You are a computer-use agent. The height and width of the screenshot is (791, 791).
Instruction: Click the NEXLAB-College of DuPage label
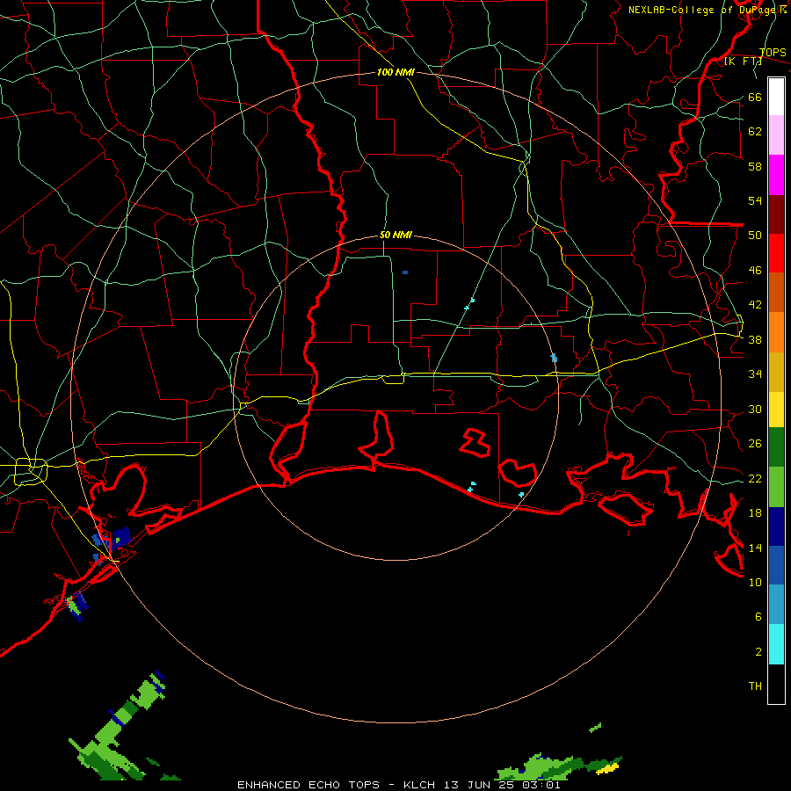[707, 10]
